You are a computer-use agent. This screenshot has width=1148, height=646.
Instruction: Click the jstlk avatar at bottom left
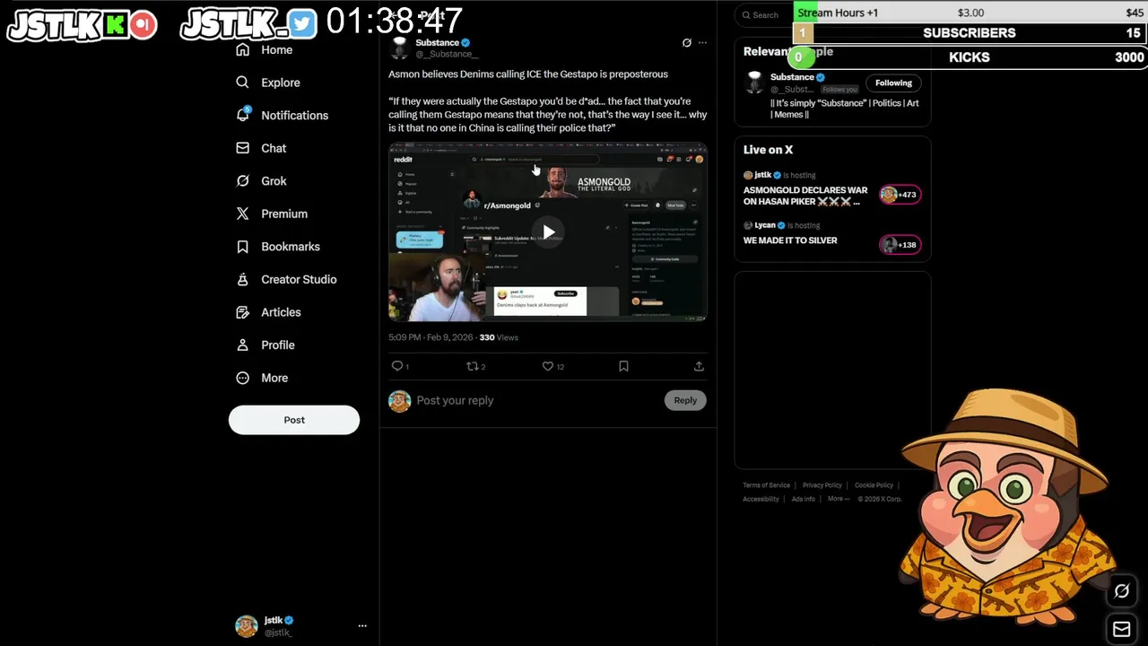247,626
